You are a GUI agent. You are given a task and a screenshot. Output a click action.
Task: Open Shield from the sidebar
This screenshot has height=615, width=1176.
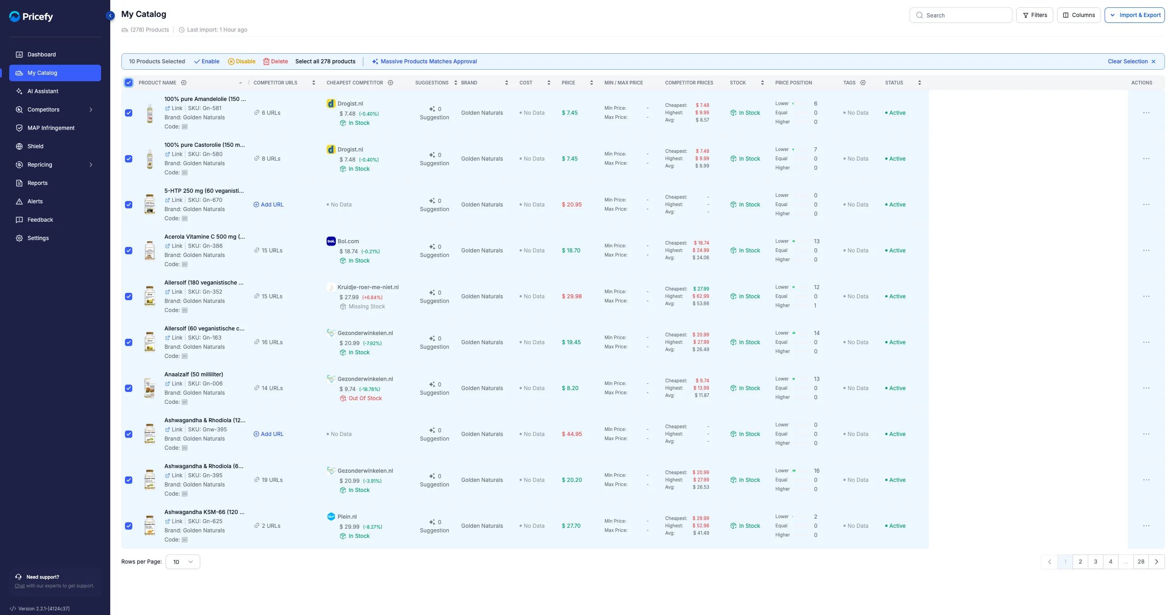pos(55,146)
